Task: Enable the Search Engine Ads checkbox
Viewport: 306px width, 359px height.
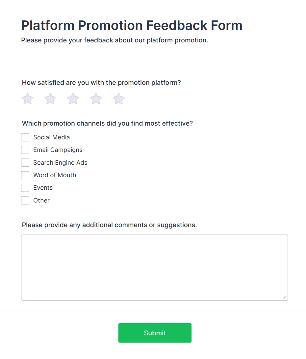Action: 25,163
